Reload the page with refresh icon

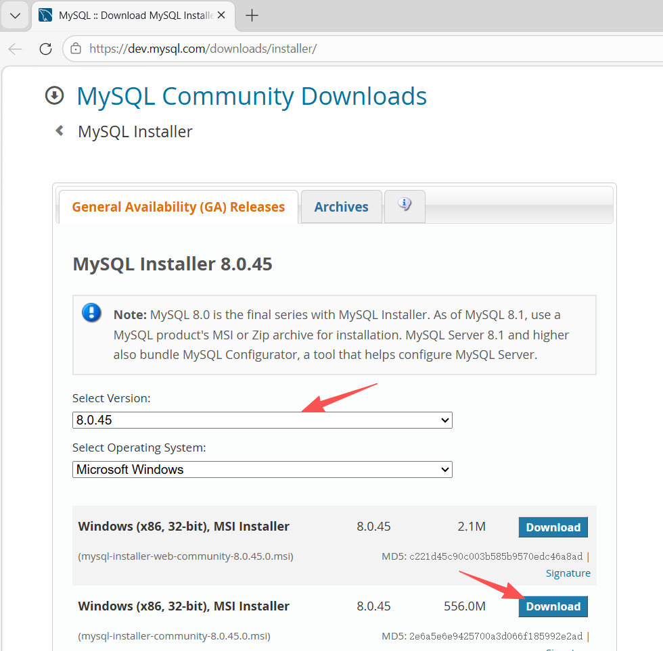[x=46, y=49]
